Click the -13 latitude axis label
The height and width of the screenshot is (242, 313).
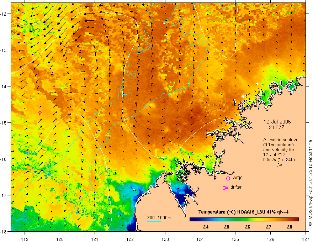coord(4,50)
